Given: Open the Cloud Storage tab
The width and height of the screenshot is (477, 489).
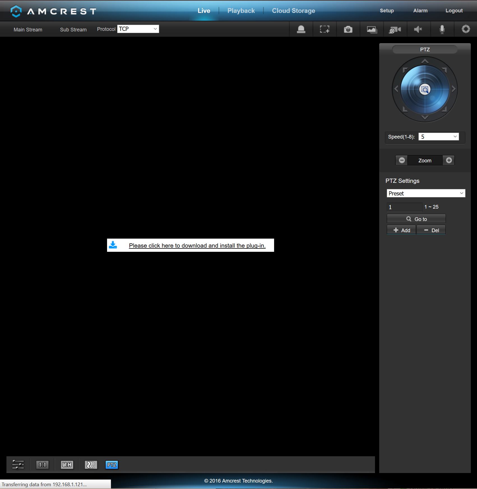Looking at the screenshot, I should click(x=293, y=11).
